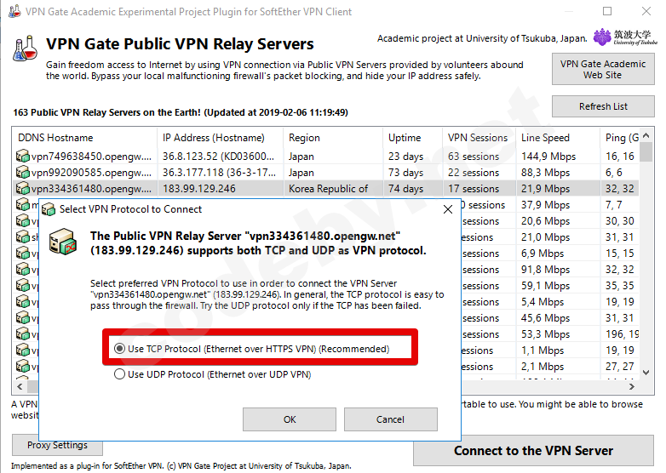666x473 pixels.
Task: Click the relay server computer icon in dialog
Action: click(x=63, y=242)
